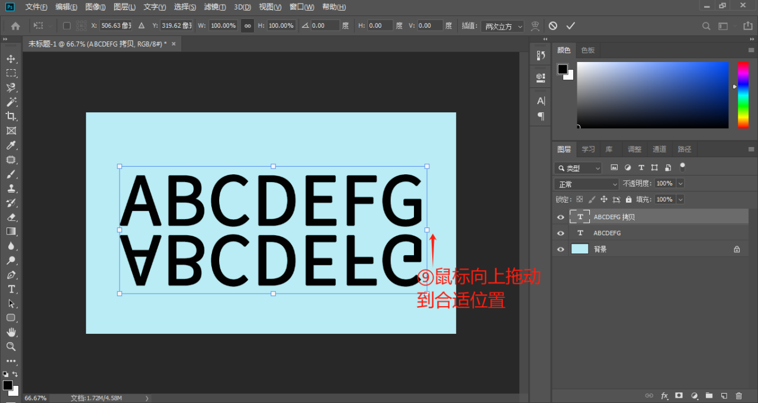Select the Crop tool

click(x=11, y=116)
